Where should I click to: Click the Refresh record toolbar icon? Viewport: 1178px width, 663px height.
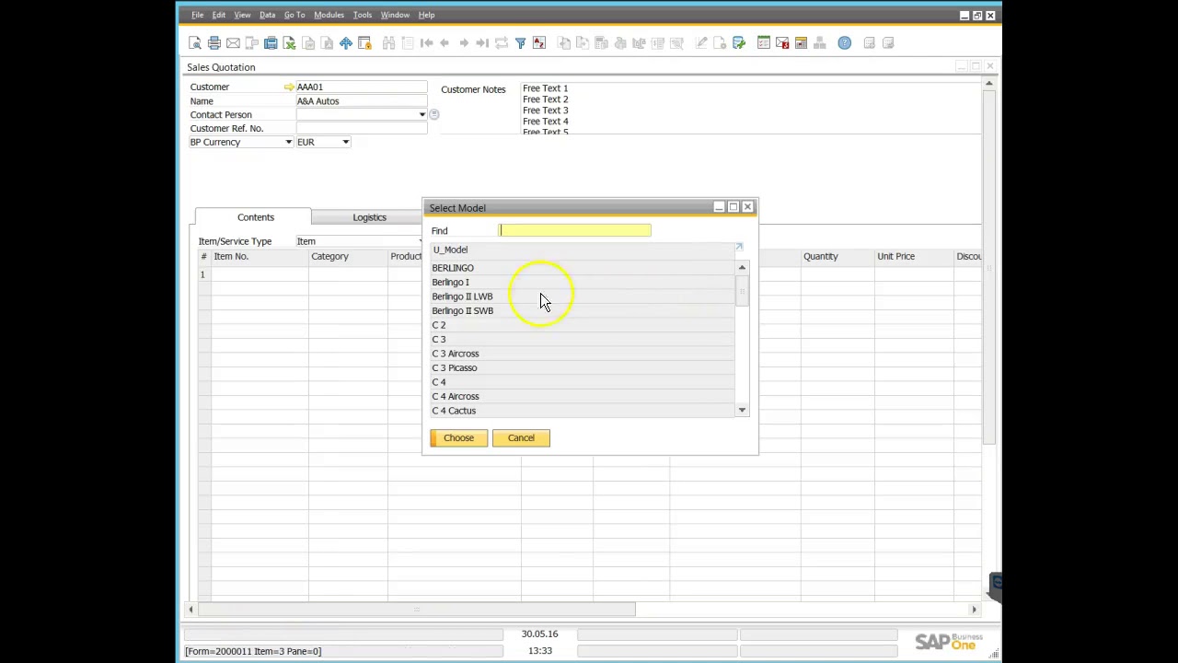click(502, 43)
